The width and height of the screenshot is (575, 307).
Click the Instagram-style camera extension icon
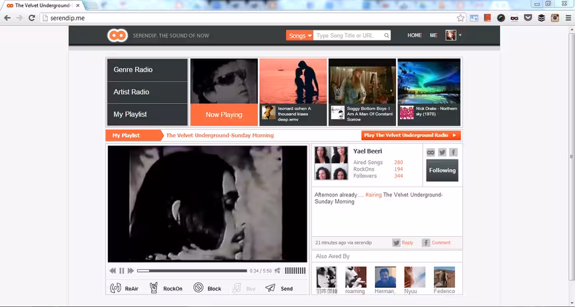click(555, 18)
